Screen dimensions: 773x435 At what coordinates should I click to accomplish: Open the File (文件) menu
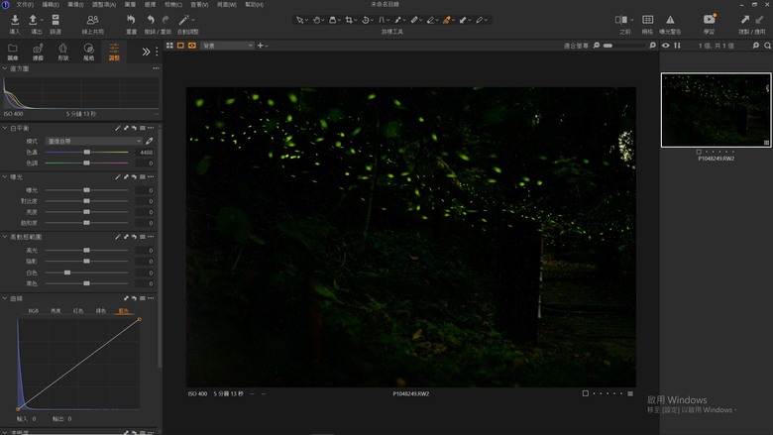coord(25,4)
